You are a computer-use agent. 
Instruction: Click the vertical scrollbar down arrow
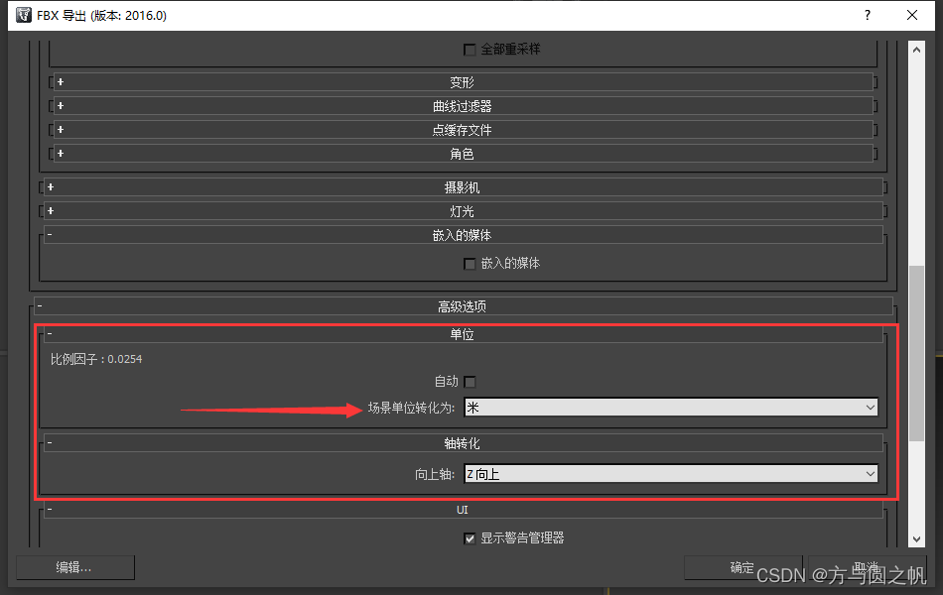915,539
